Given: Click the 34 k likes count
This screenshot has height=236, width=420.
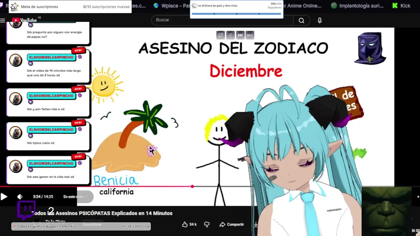Looking at the screenshot, I should tap(193, 225).
